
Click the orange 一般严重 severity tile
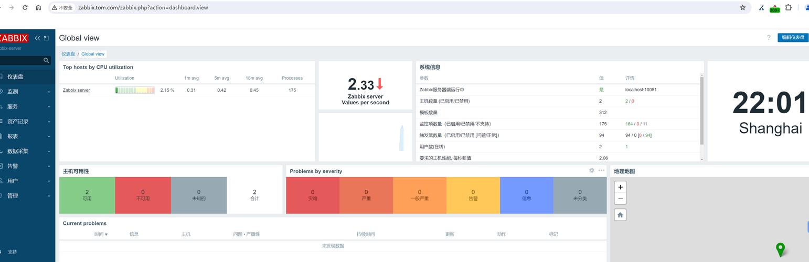pyautogui.click(x=420, y=195)
